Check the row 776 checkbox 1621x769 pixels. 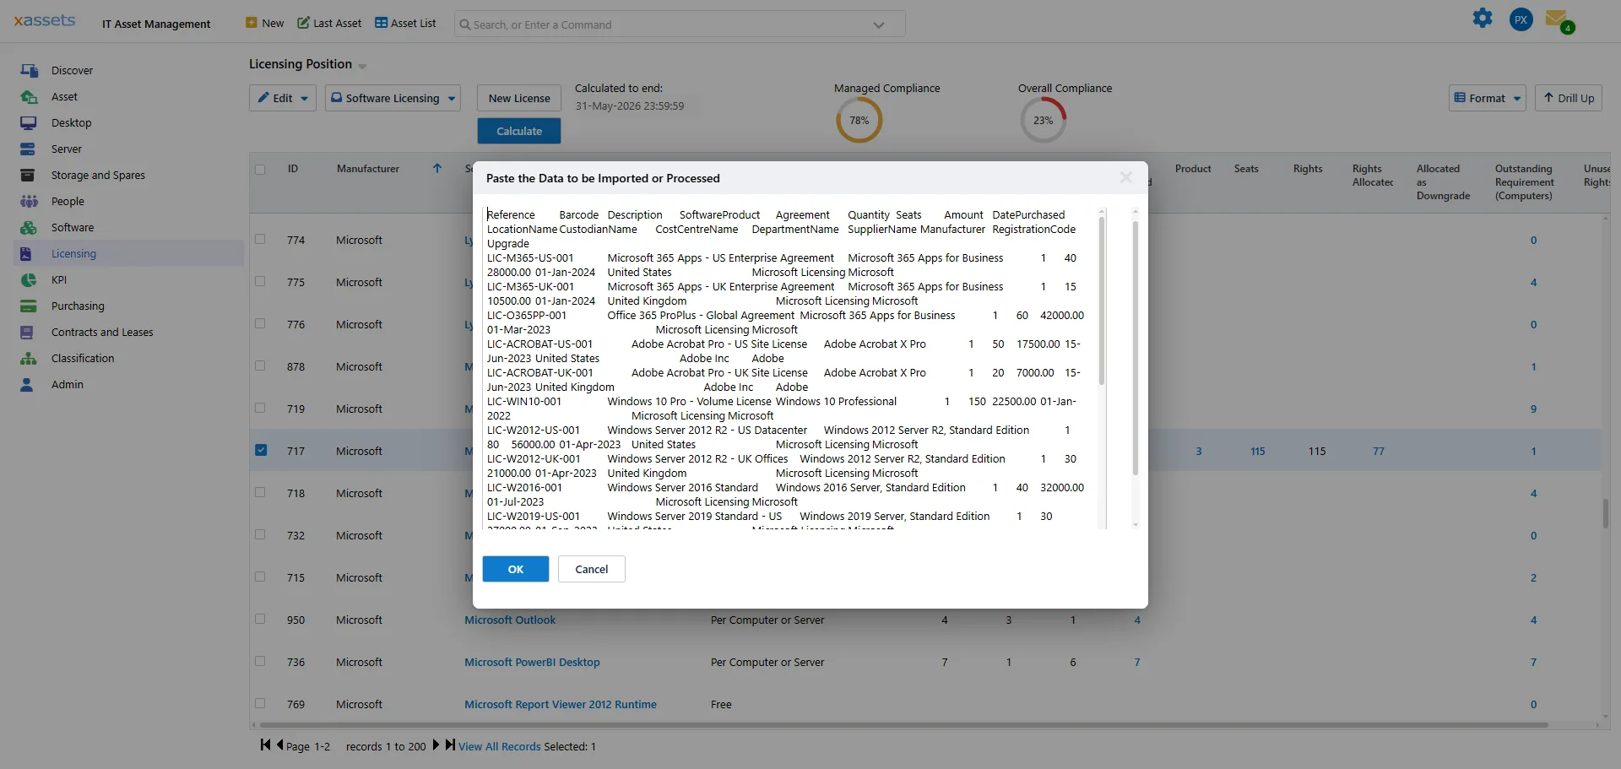pyautogui.click(x=260, y=324)
